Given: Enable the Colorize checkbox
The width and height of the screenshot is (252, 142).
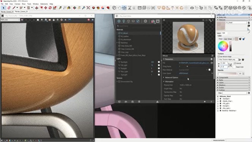Looking at the screenshot, I should click(x=235, y=63).
